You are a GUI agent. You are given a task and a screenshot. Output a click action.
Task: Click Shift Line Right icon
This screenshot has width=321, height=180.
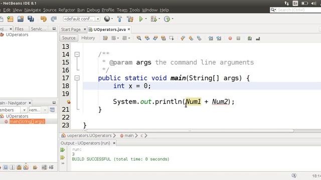coord(219,38)
